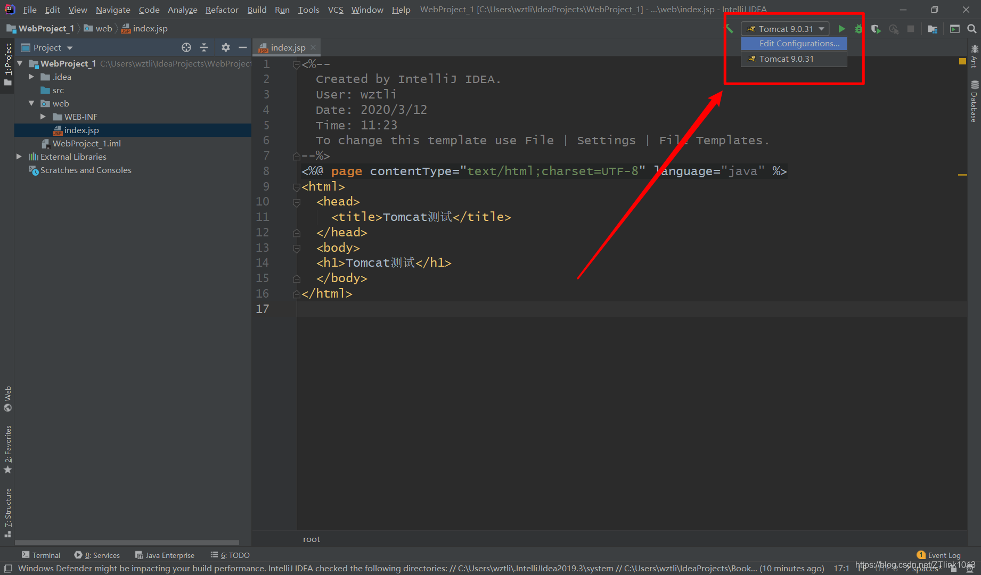Select Edit Configurations... menu entry
981x575 pixels.
pyautogui.click(x=794, y=44)
